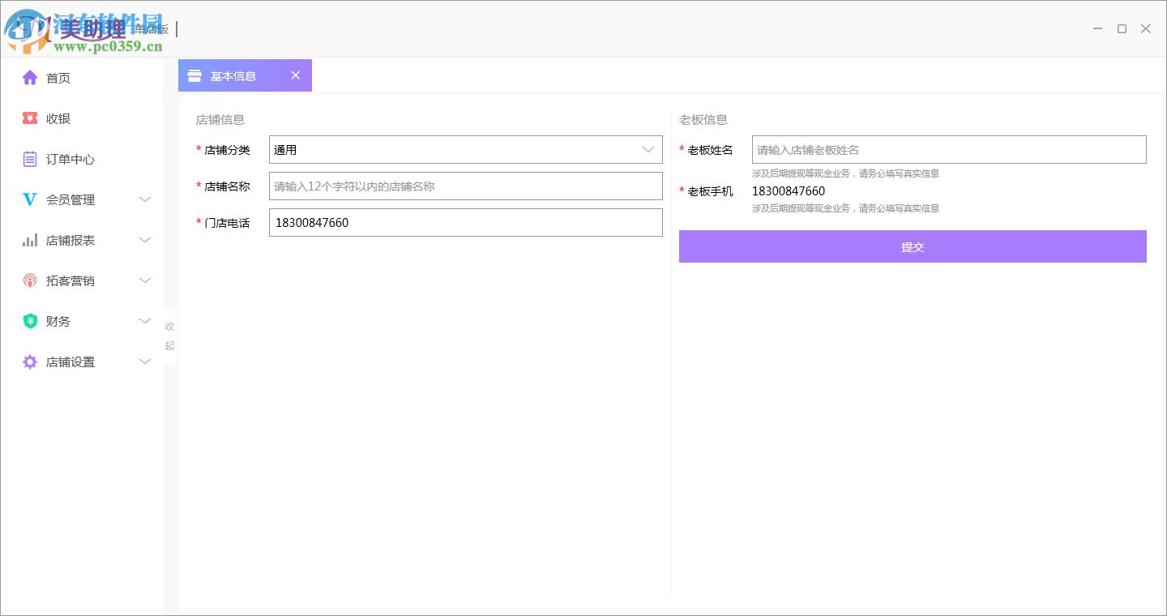1167x616 pixels.
Task: Click the 店铺名称 field label
Action: click(227, 186)
